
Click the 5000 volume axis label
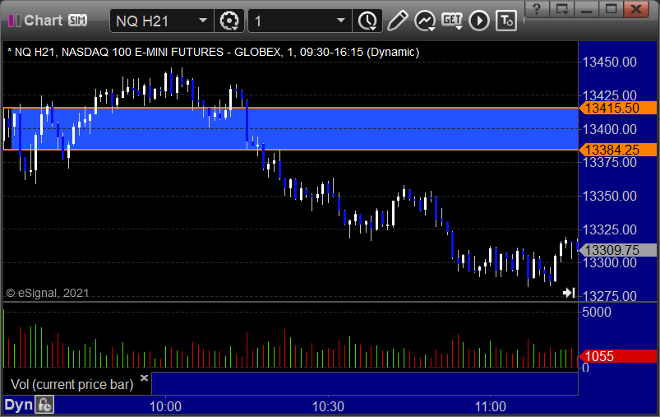pyautogui.click(x=597, y=312)
